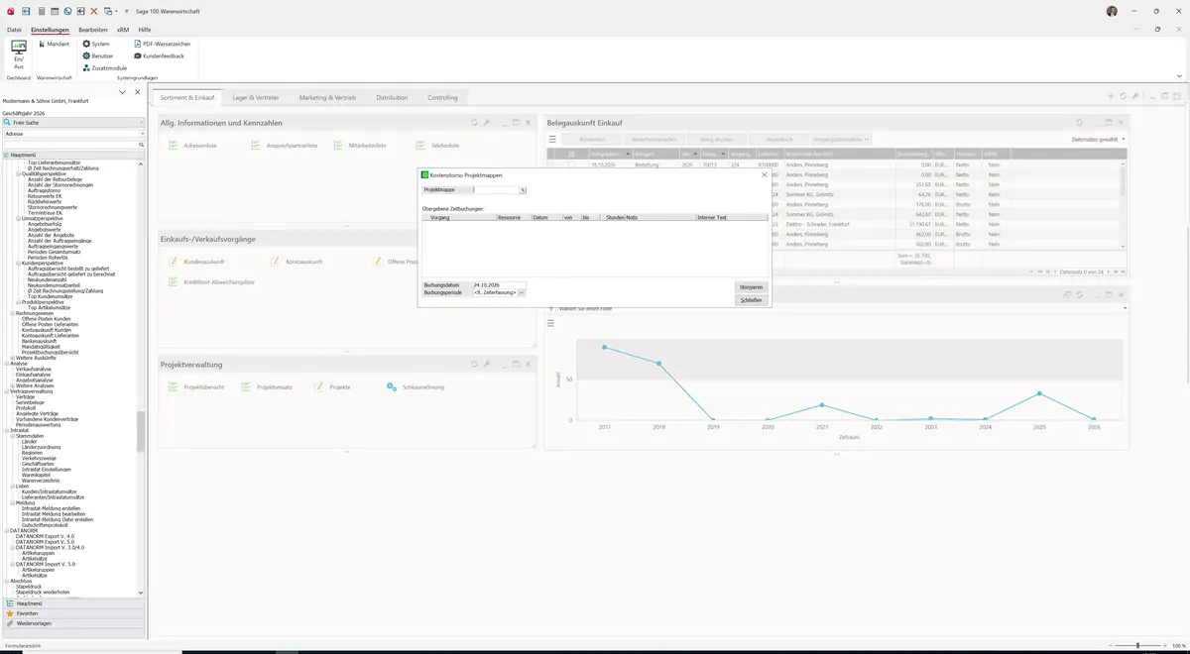The height and width of the screenshot is (654, 1190).
Task: Open the Bearbeiten menu
Action: coord(93,30)
